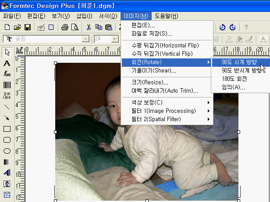Select 90도 시계 방향 rotation
Screen dimensions: 270x202
[x=241, y=62]
